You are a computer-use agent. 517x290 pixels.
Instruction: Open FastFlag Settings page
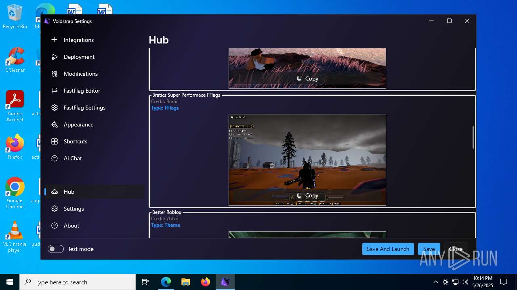pyautogui.click(x=95, y=108)
